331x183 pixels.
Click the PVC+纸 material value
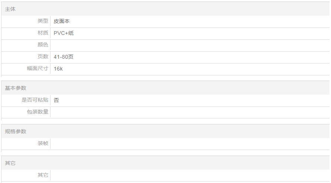click(x=64, y=33)
